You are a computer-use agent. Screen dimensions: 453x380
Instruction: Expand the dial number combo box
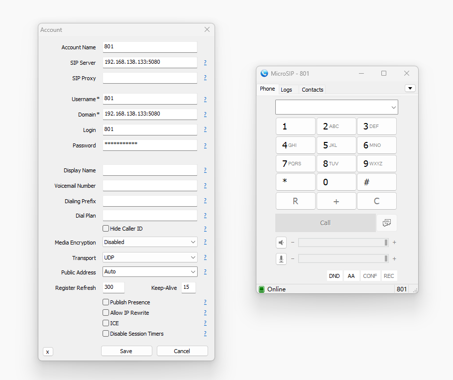click(393, 107)
